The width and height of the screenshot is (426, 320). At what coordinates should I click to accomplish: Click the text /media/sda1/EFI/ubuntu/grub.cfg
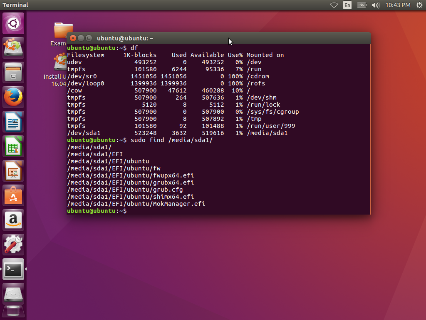(125, 190)
